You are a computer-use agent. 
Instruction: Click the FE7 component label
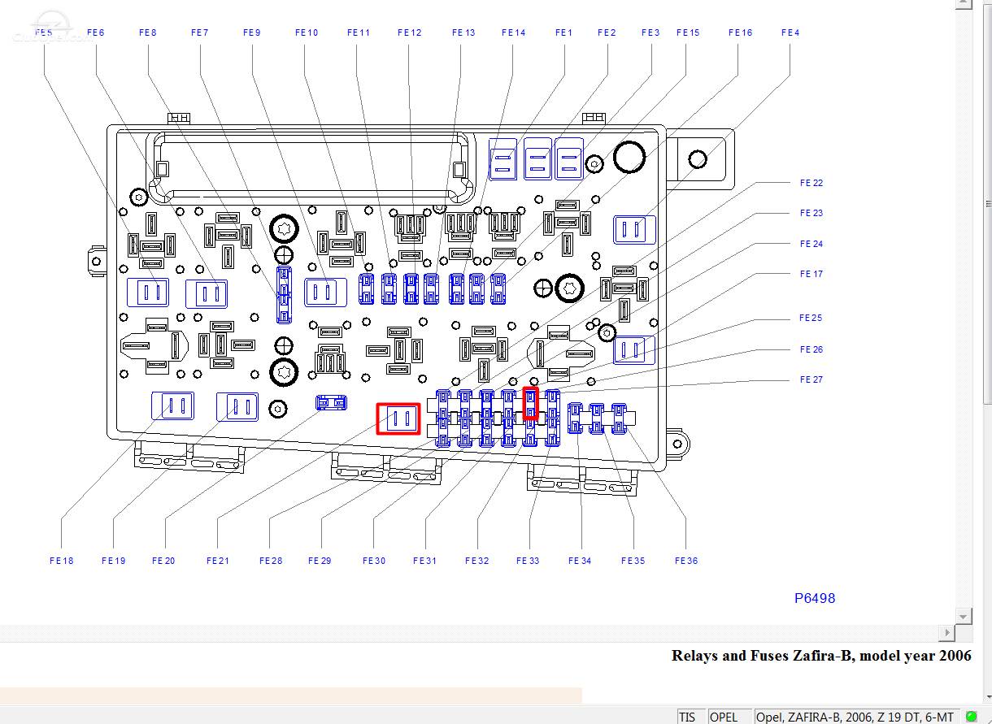click(200, 33)
